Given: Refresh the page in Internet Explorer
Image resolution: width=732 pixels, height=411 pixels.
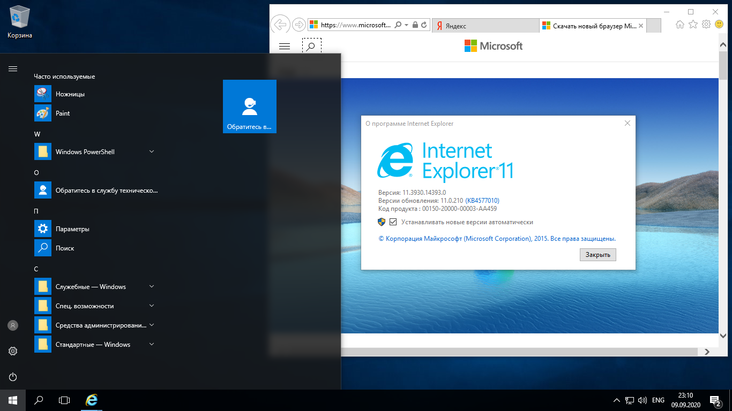Looking at the screenshot, I should coord(424,25).
